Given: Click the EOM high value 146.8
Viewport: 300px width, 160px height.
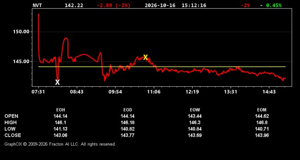Looking at the screenshot, I should 262,122.
